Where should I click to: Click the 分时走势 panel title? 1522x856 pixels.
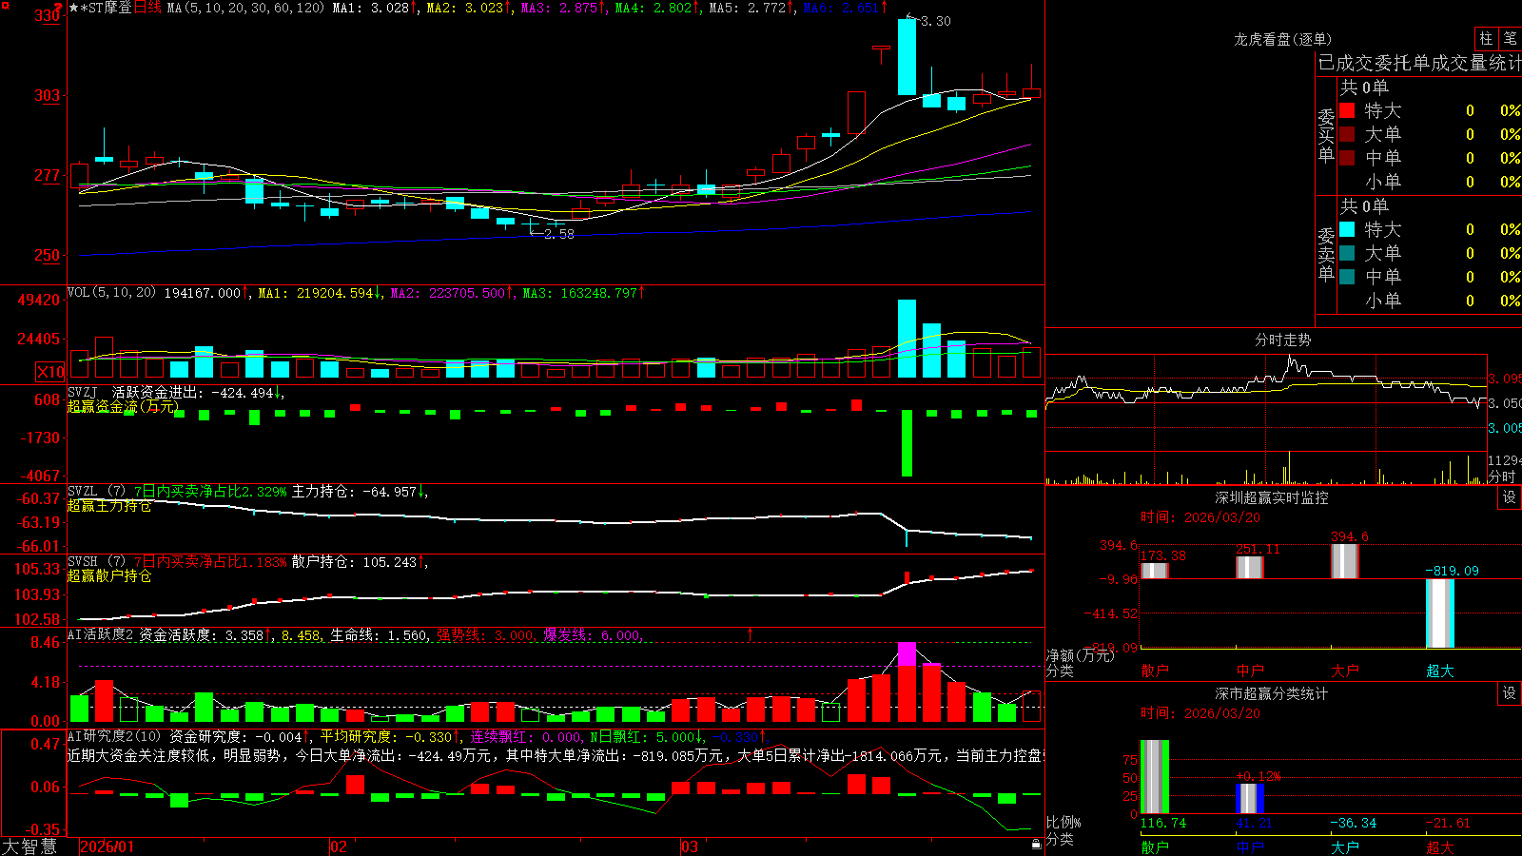click(x=1282, y=340)
